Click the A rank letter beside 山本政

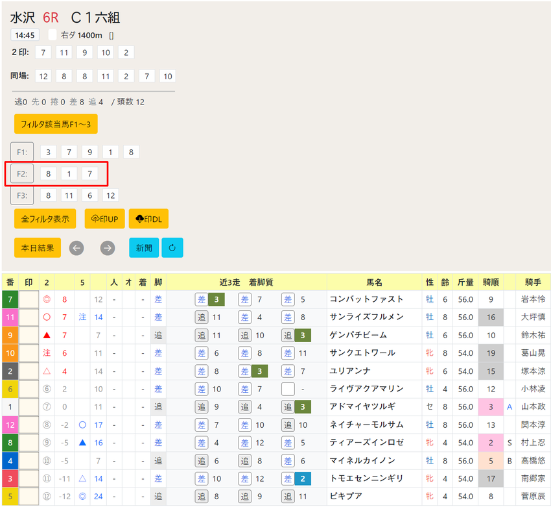[510, 407]
